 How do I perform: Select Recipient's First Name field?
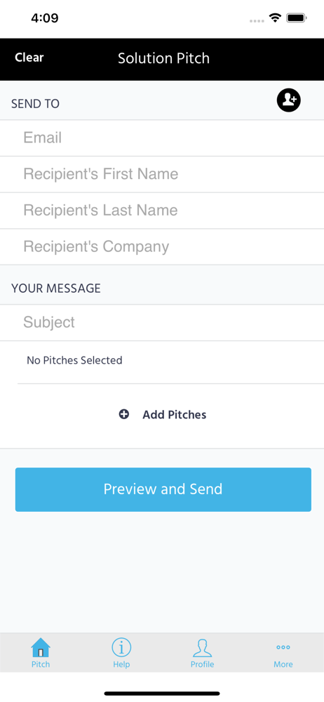coord(162,174)
